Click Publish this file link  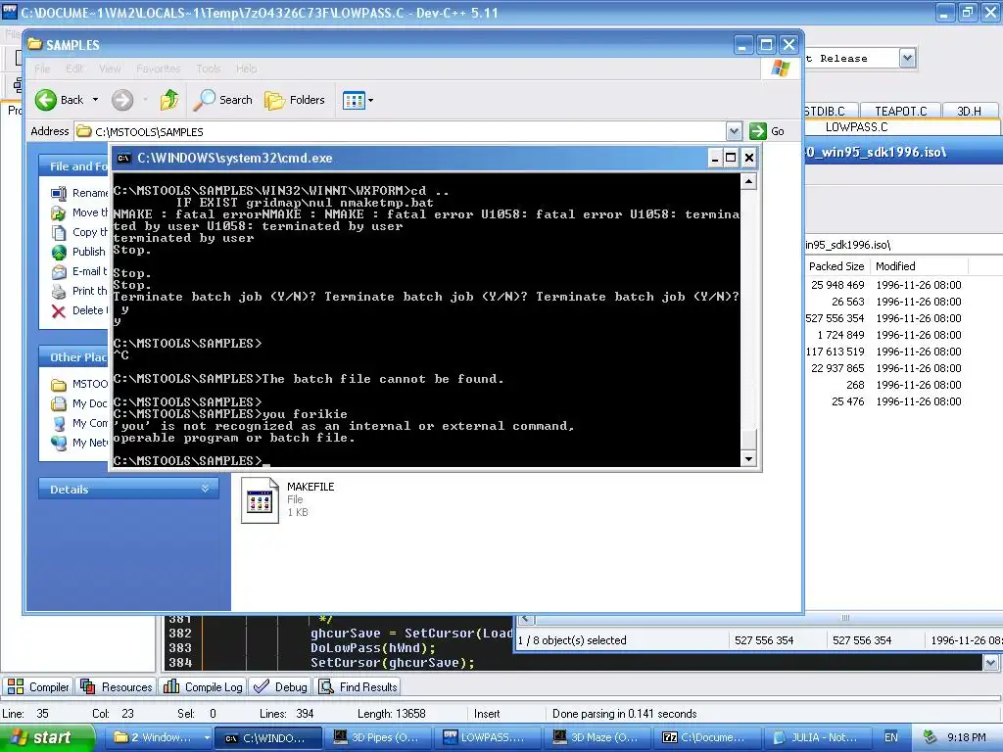tap(78, 252)
